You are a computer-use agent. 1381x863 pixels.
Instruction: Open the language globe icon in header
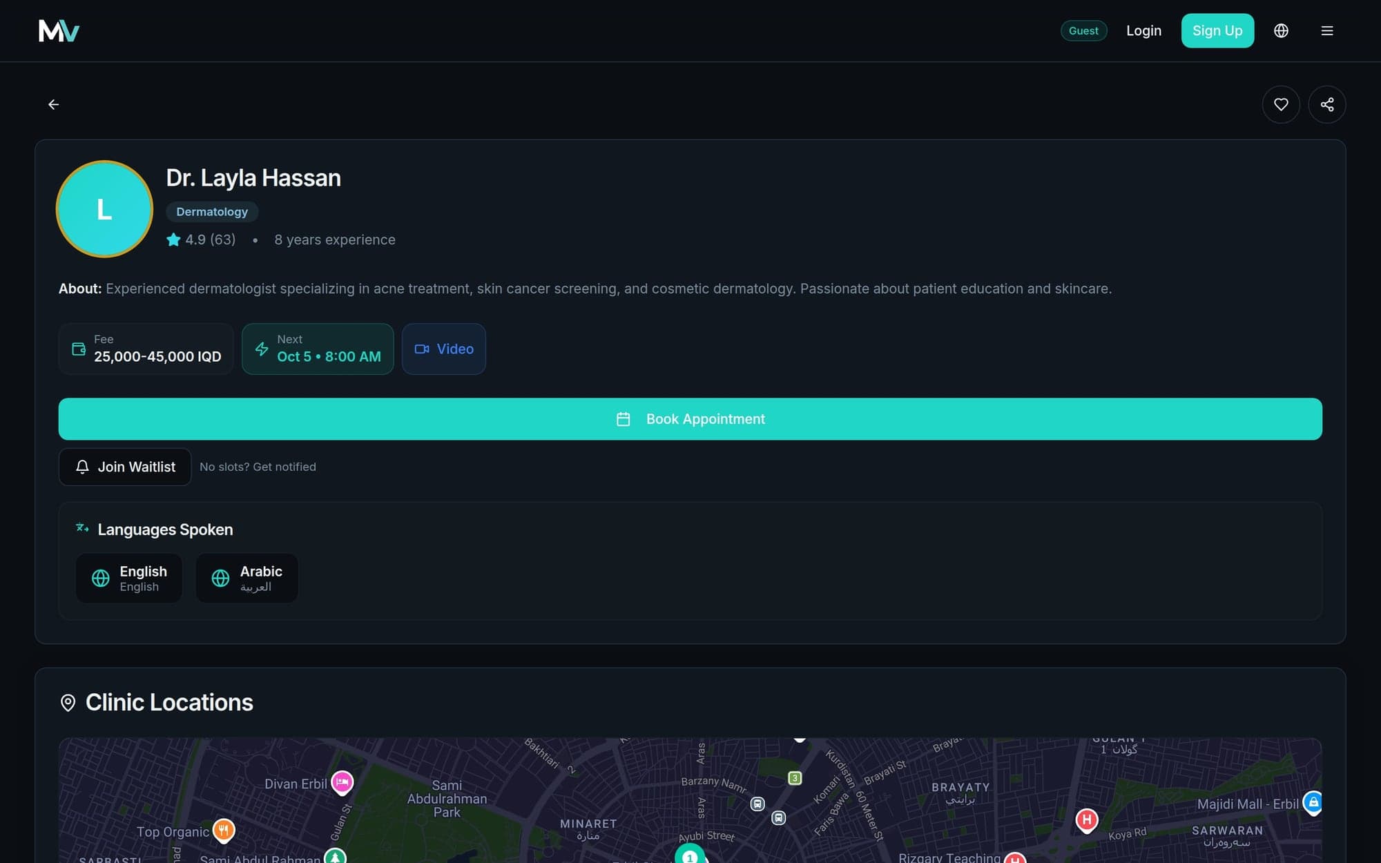[x=1281, y=30]
